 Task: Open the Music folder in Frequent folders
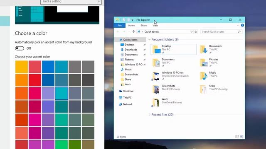click(x=220, y=76)
